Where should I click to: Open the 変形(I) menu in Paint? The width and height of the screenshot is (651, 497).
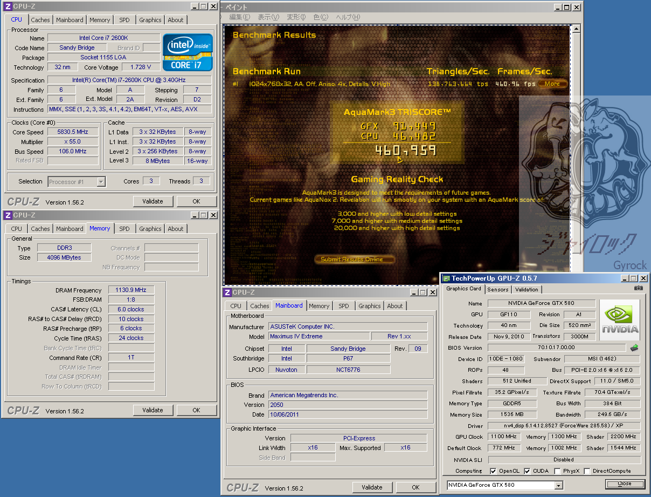[x=297, y=17]
